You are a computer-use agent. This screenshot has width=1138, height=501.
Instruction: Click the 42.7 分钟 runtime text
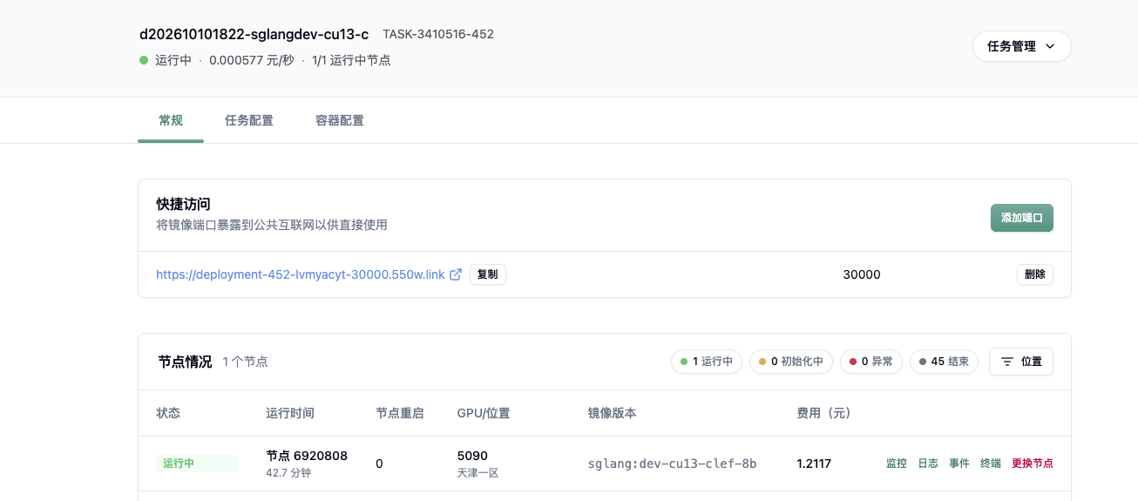[288, 473]
